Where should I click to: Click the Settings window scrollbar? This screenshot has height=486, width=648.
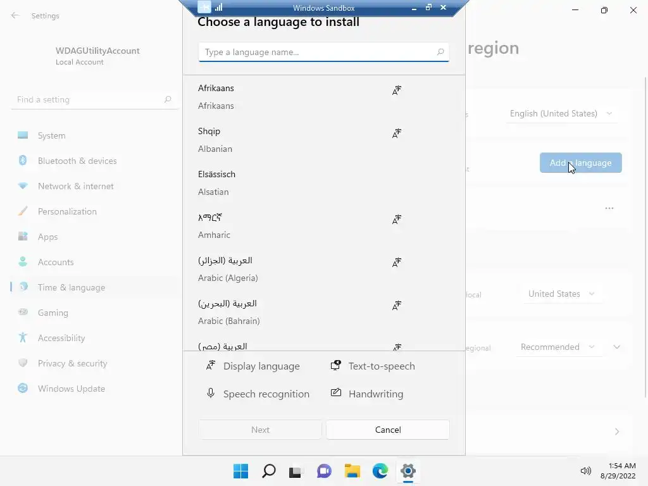coord(645,238)
